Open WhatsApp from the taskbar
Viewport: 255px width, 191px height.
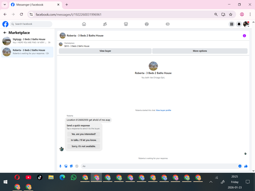[x=73, y=177]
